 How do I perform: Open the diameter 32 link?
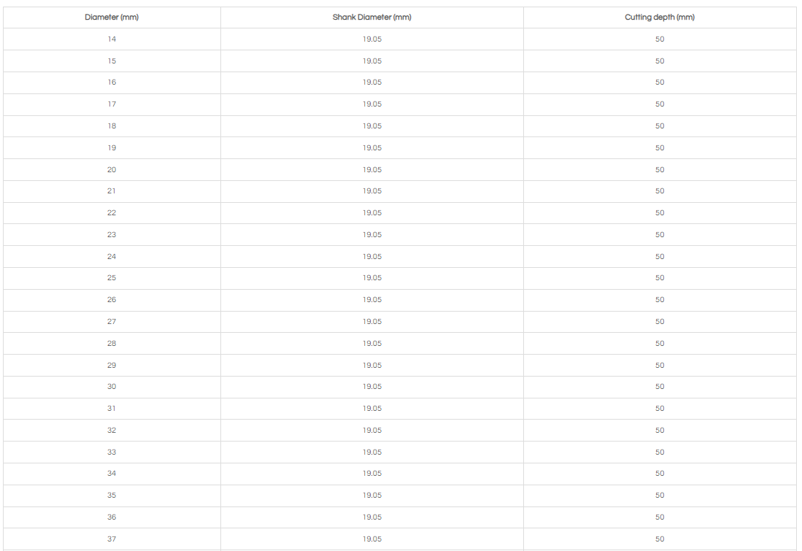112,431
